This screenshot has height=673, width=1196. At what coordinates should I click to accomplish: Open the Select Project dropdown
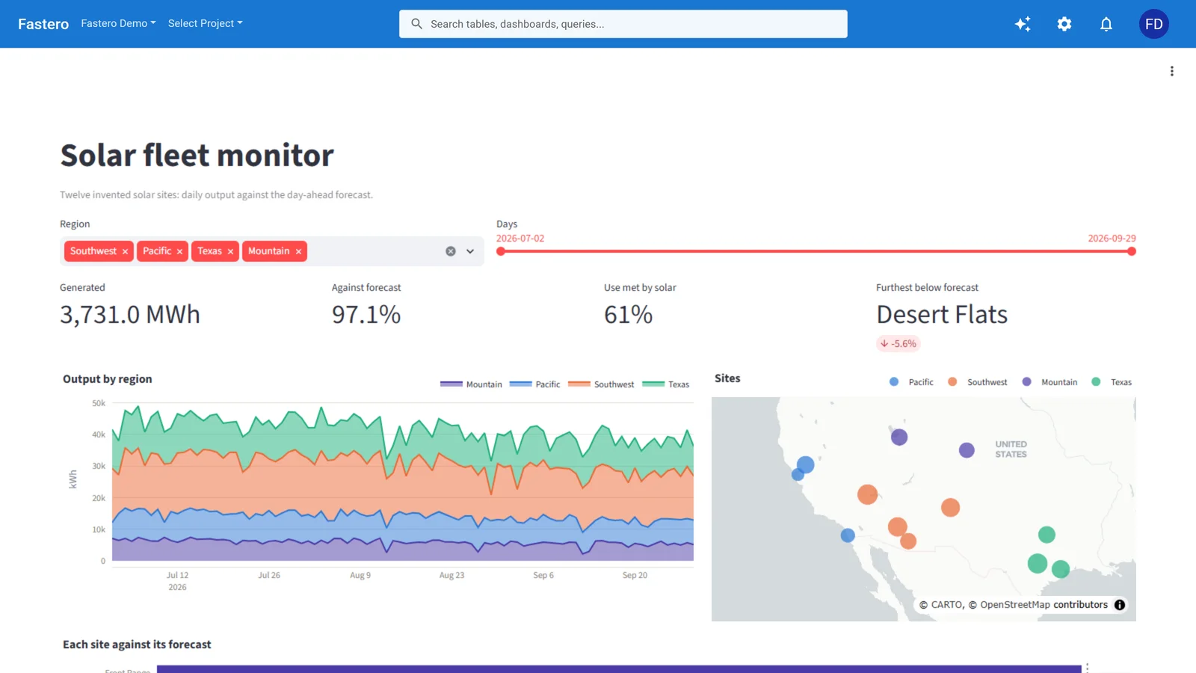point(205,23)
